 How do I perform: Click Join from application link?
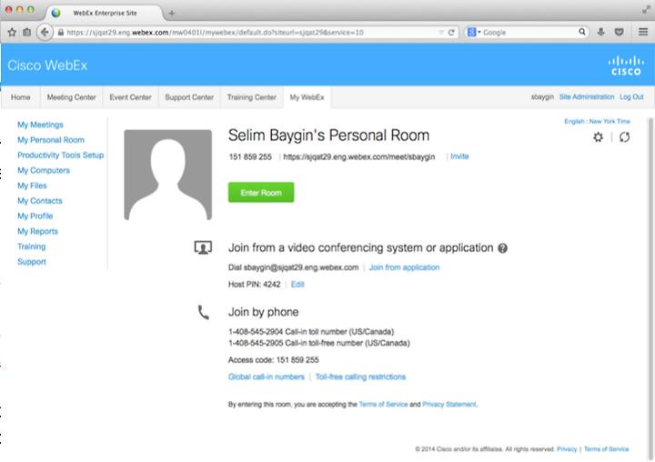pos(404,267)
